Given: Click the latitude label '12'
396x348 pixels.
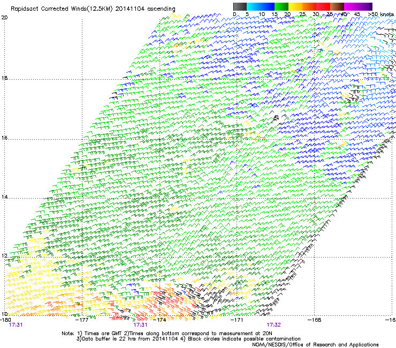Looking at the screenshot, I should point(4,256).
